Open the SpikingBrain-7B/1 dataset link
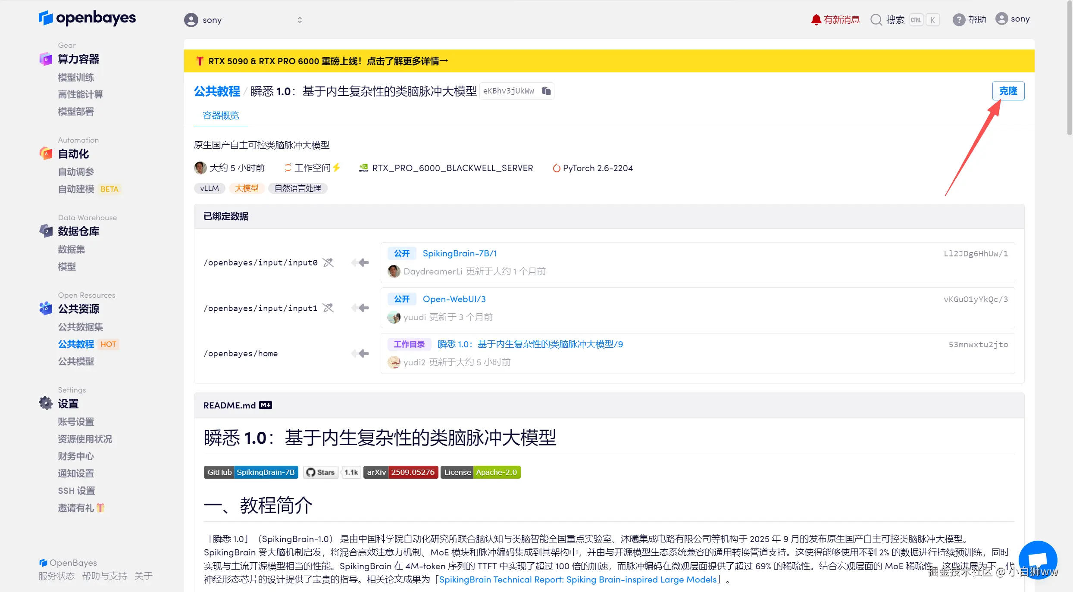 pos(460,253)
